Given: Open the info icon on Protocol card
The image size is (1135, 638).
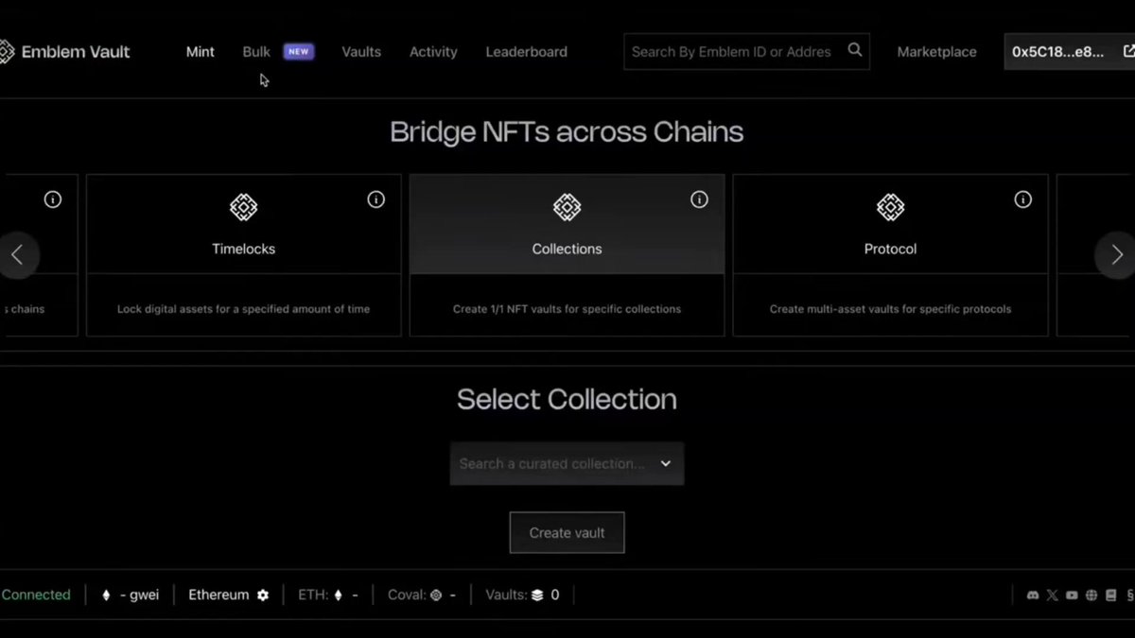Looking at the screenshot, I should coord(1022,199).
